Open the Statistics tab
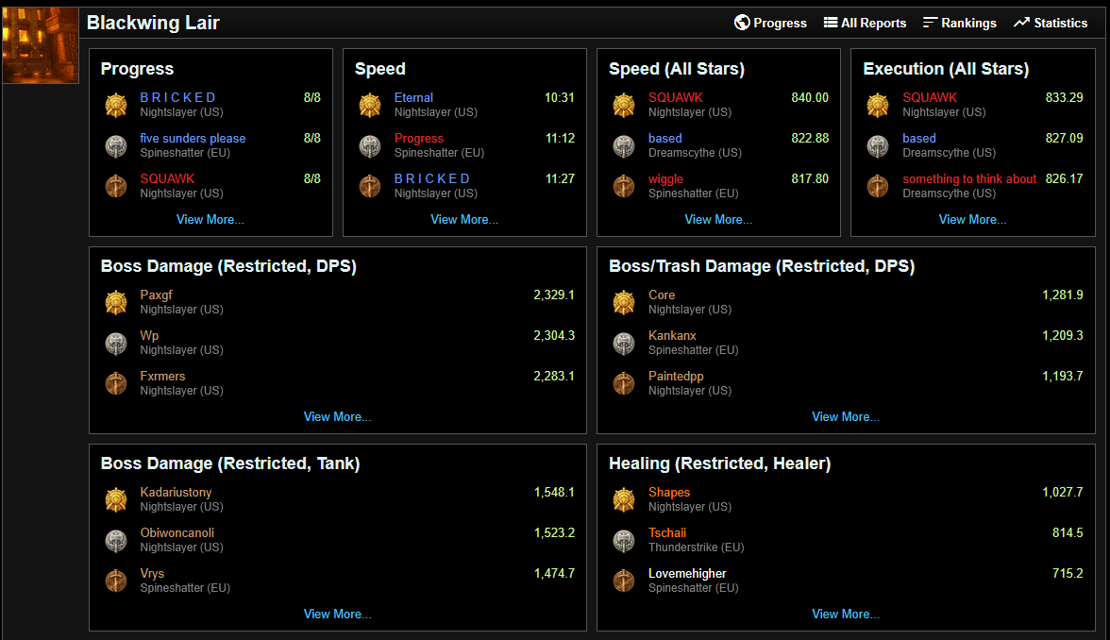This screenshot has width=1110, height=640. [1051, 23]
